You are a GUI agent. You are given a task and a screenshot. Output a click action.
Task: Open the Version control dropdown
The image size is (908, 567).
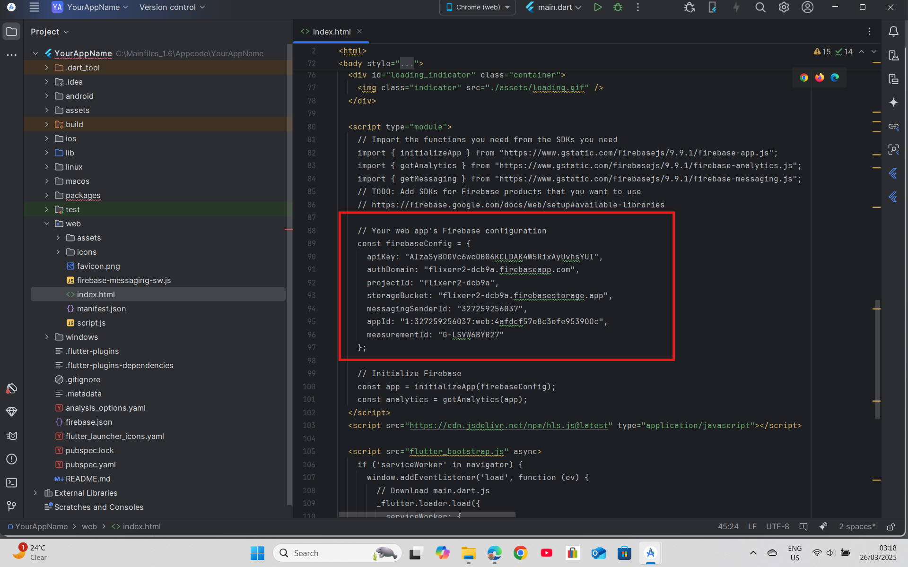(172, 7)
